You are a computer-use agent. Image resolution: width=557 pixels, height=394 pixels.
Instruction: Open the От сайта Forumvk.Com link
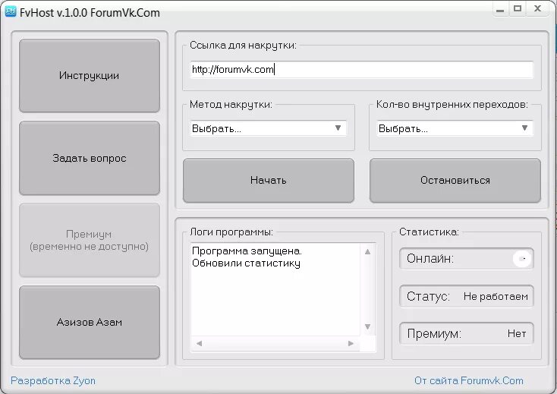click(x=468, y=380)
